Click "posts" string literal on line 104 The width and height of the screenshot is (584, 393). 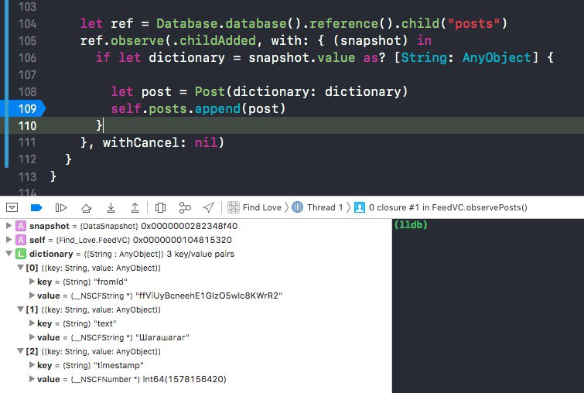pyautogui.click(x=473, y=23)
